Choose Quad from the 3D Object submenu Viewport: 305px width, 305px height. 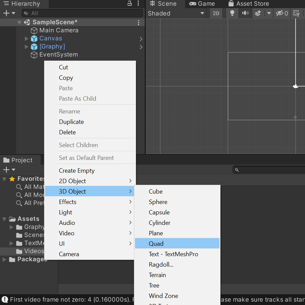[x=156, y=243]
